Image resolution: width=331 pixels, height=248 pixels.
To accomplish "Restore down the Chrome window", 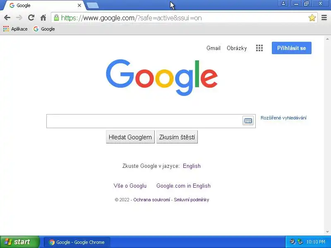I will pyautogui.click(x=307, y=4).
